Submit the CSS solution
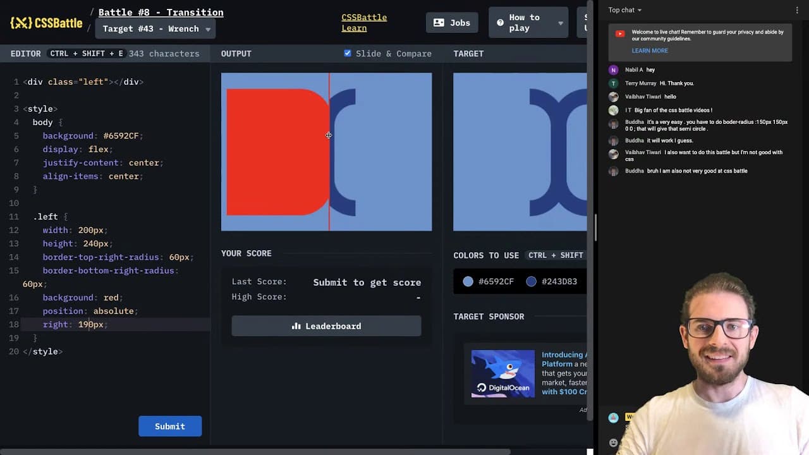Image resolution: width=809 pixels, height=455 pixels. pos(170,426)
